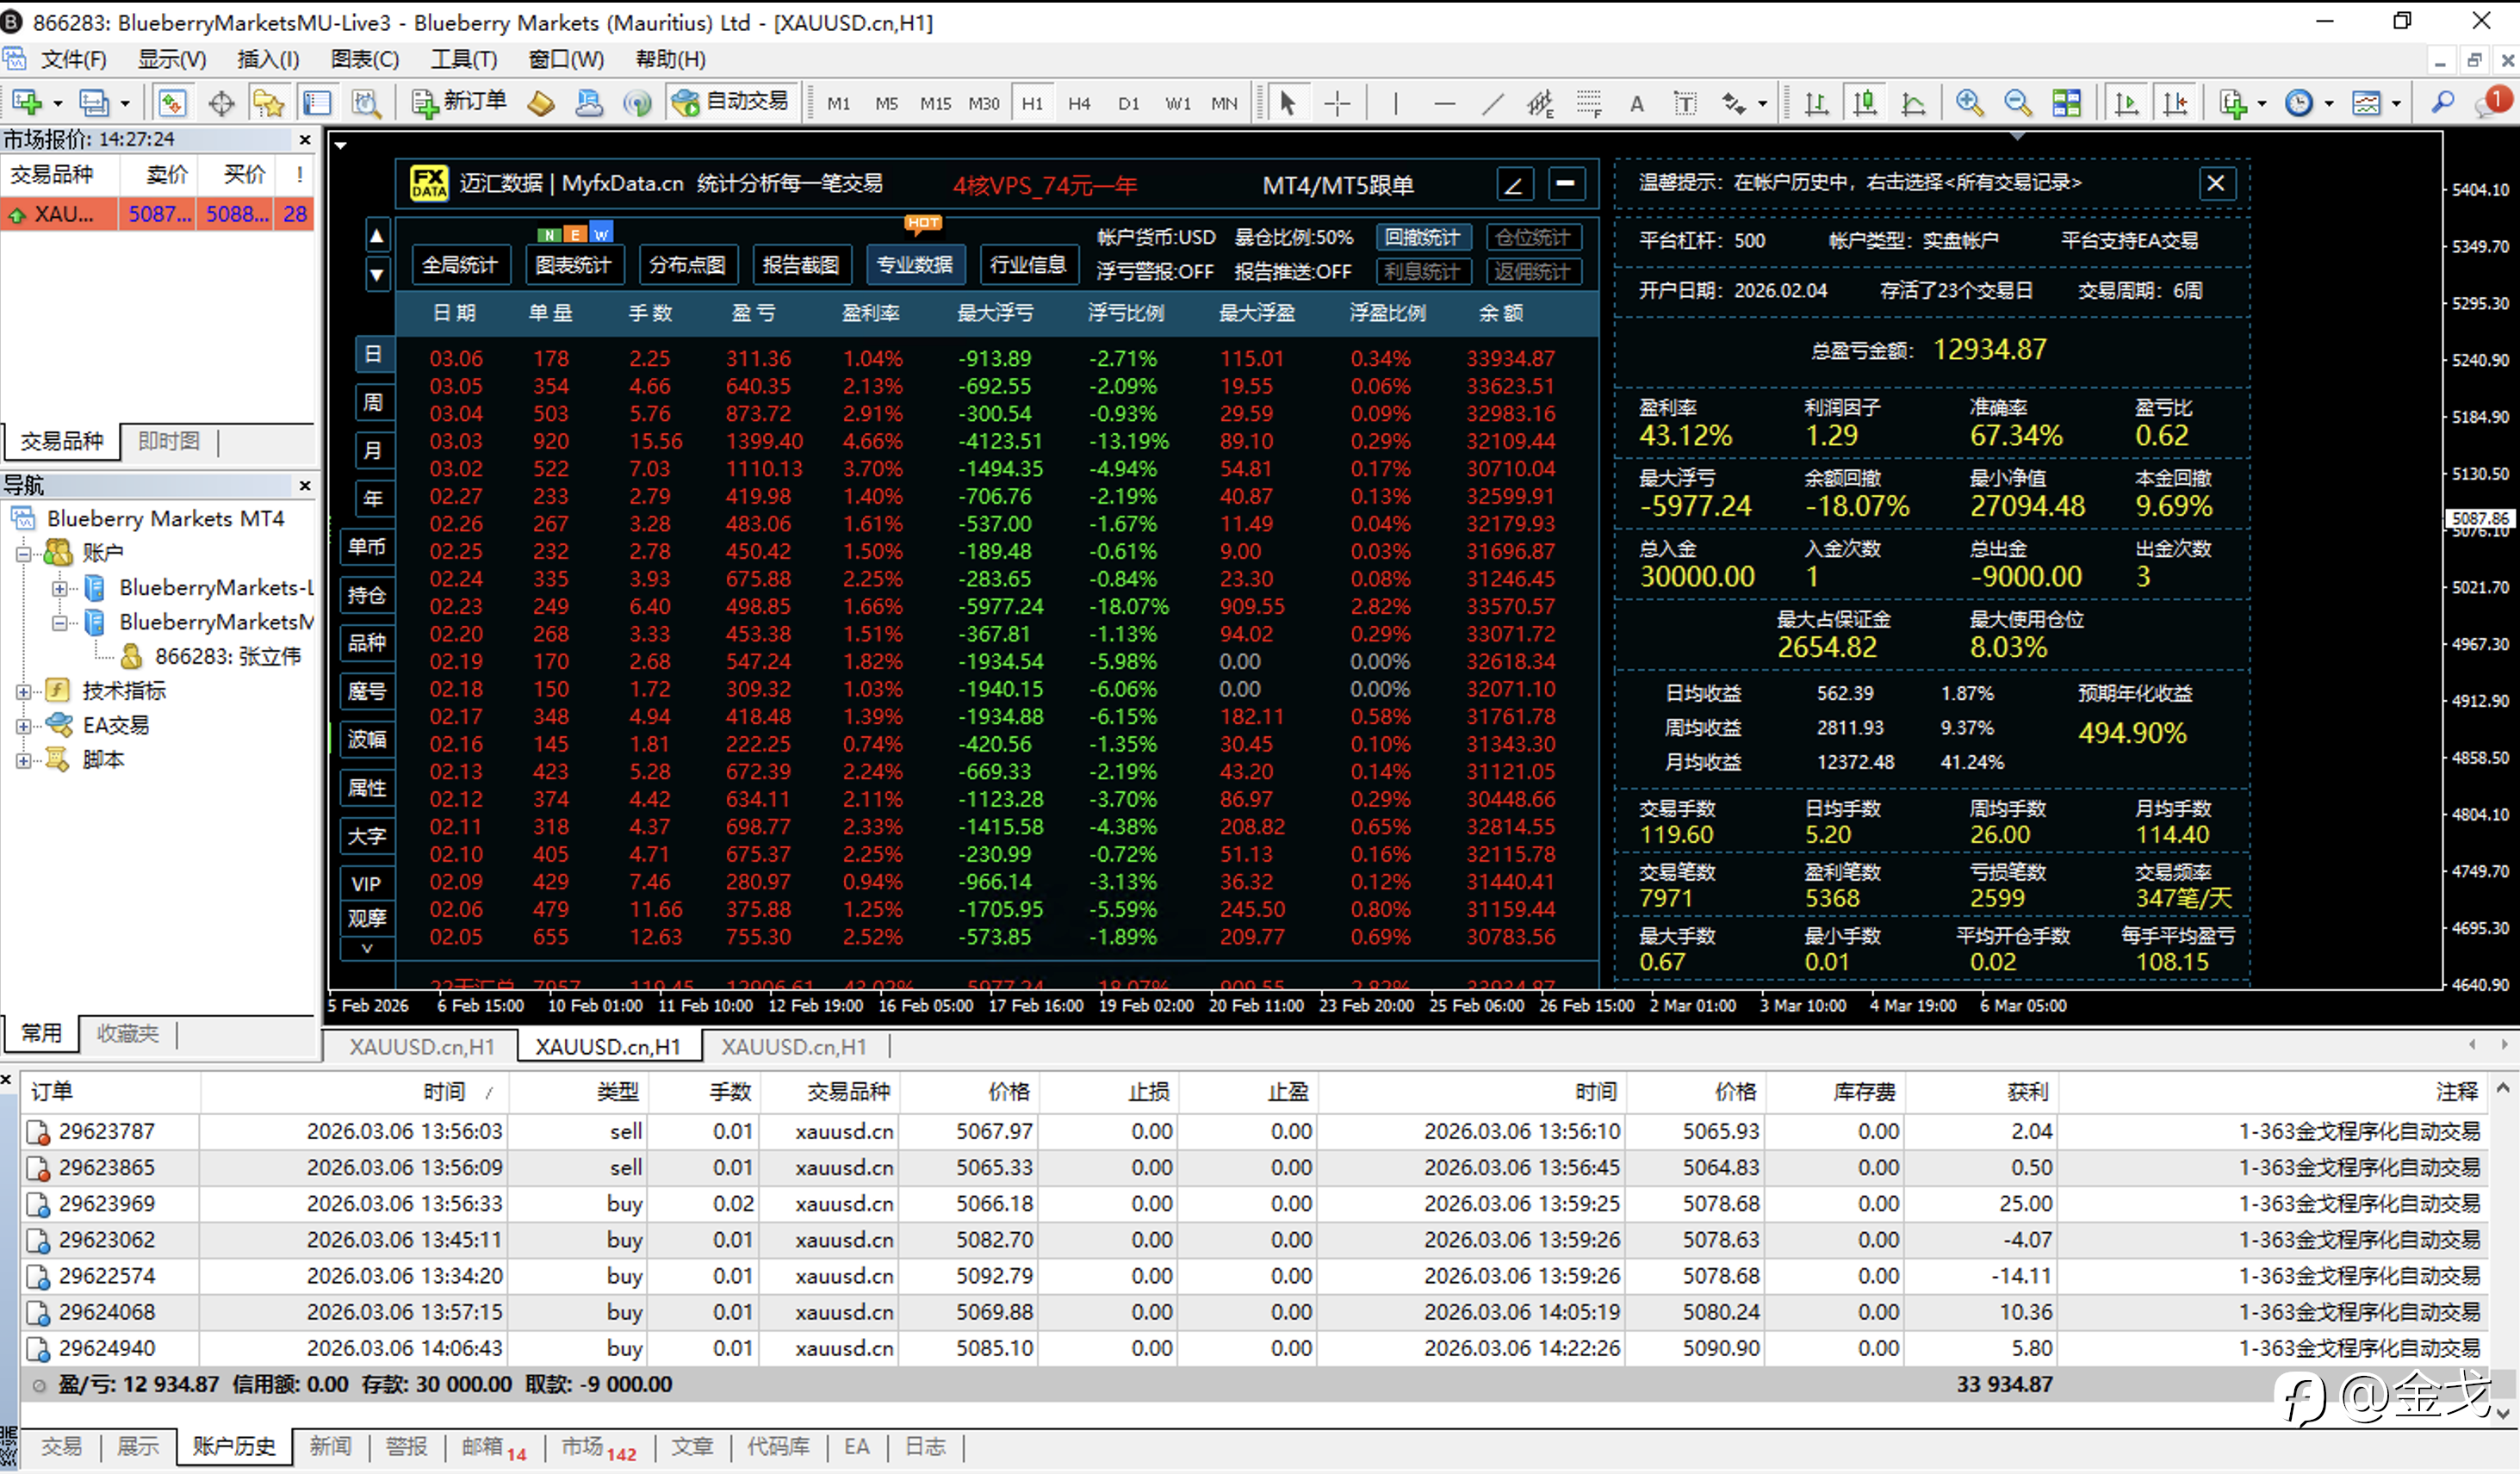Click the New Order (新订单) toolbar button
2520x1474 pixels.
[x=459, y=102]
